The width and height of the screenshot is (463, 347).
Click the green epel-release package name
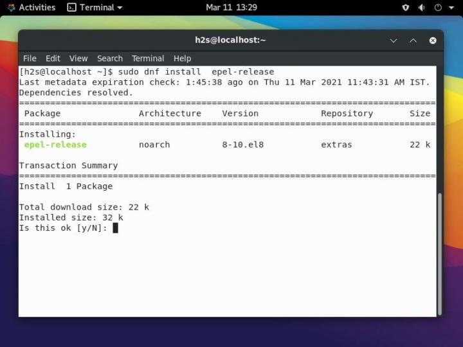tap(55, 145)
